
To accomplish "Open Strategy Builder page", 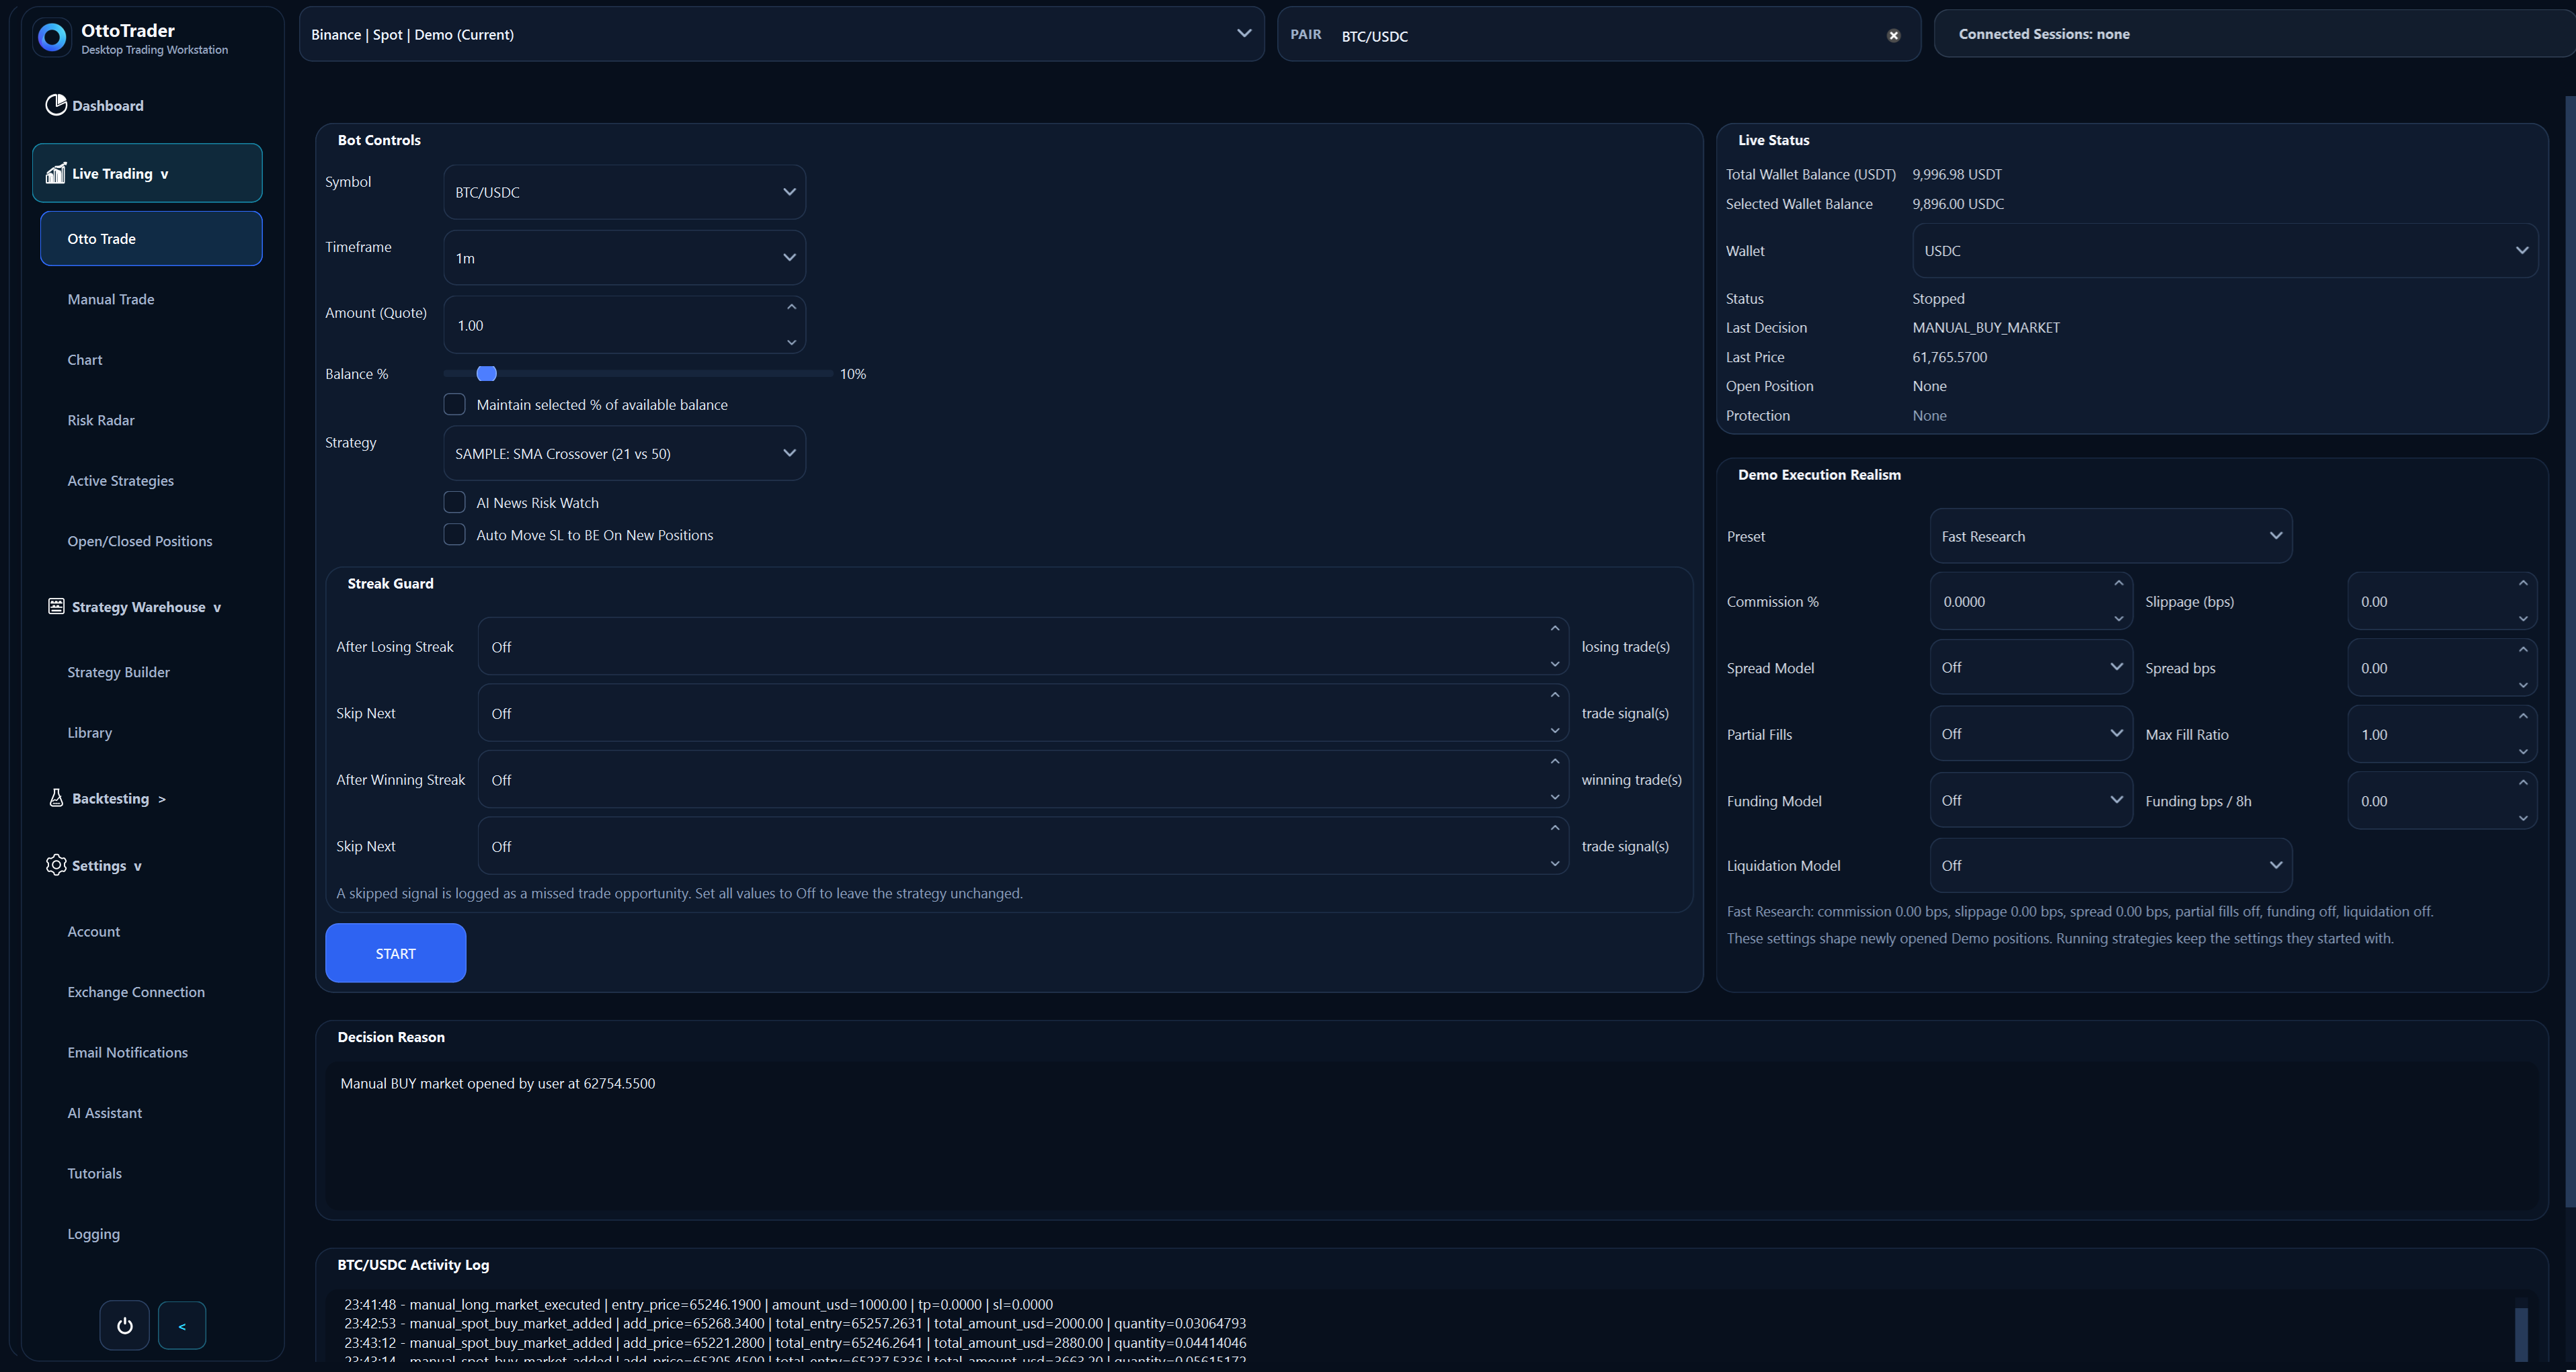I will tap(118, 671).
